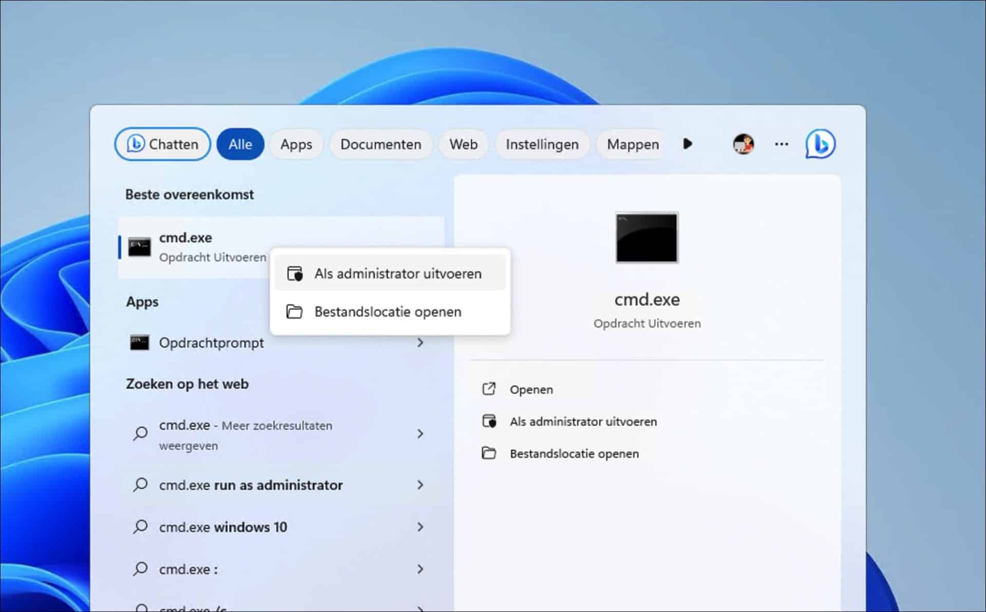Viewport: 986px width, 612px height.
Task: Click the Opdrachtprompt app icon
Action: pos(139,342)
